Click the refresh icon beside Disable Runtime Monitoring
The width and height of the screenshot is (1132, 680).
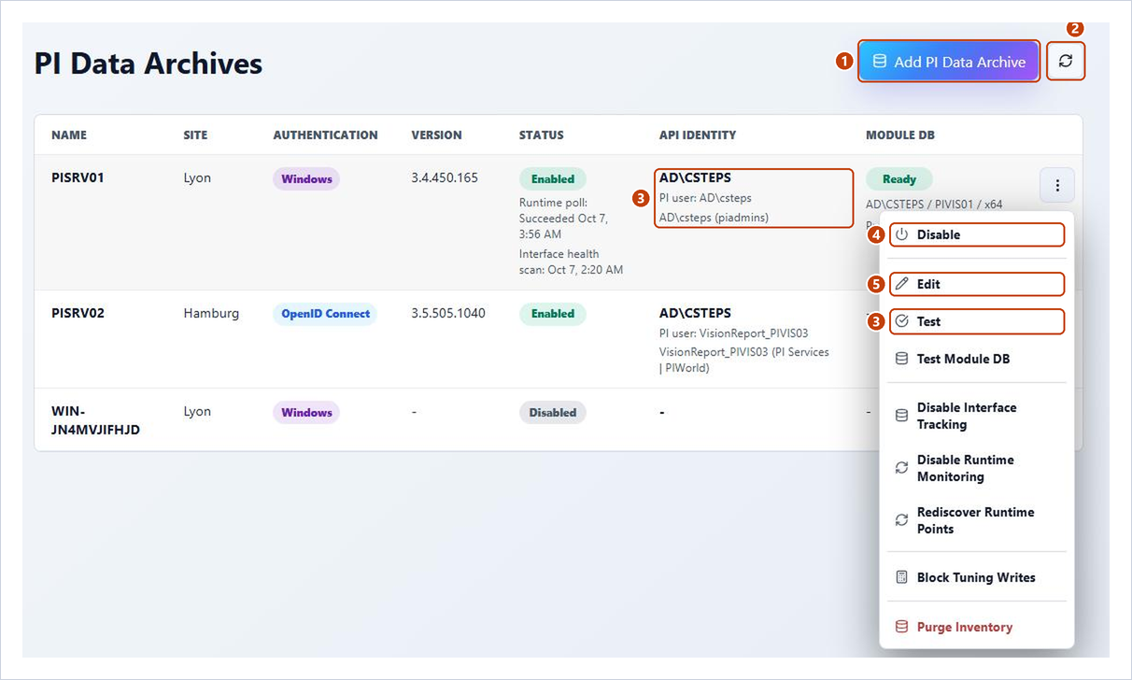pos(901,468)
